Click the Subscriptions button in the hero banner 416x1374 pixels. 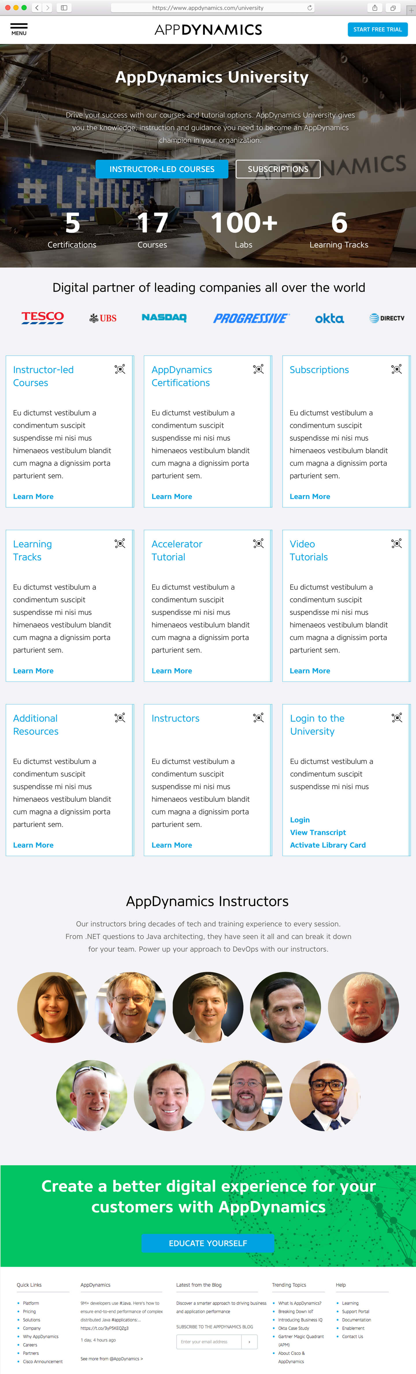(278, 169)
